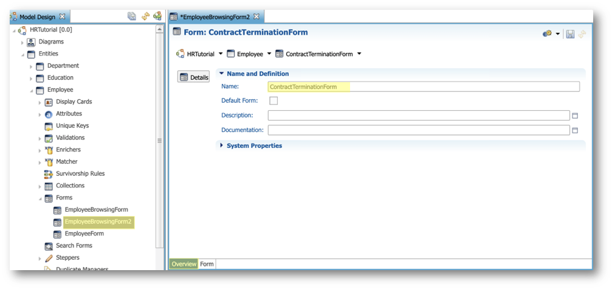The width and height of the screenshot is (612, 289).
Task: Click the Validations icon in tree
Action: (x=49, y=138)
